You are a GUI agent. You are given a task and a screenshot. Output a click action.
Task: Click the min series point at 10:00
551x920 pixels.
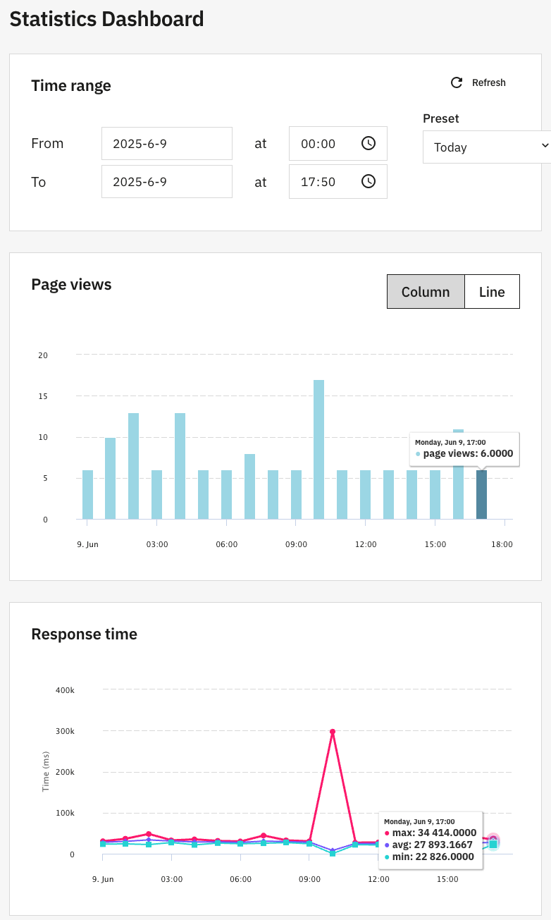[x=333, y=853]
